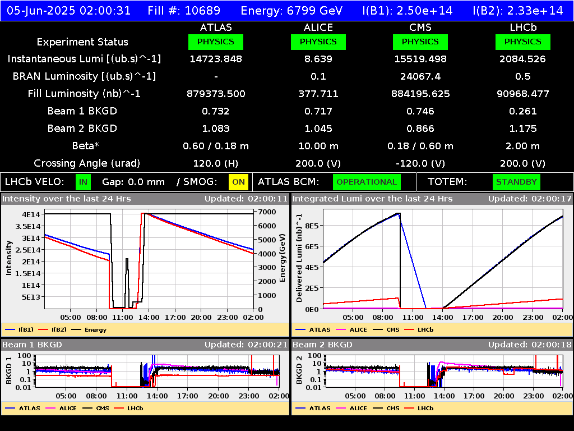Click the Beam 2 BKGD plot area

click(x=445, y=371)
